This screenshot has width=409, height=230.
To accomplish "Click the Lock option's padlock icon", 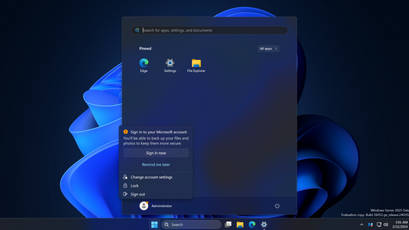I will tap(126, 186).
